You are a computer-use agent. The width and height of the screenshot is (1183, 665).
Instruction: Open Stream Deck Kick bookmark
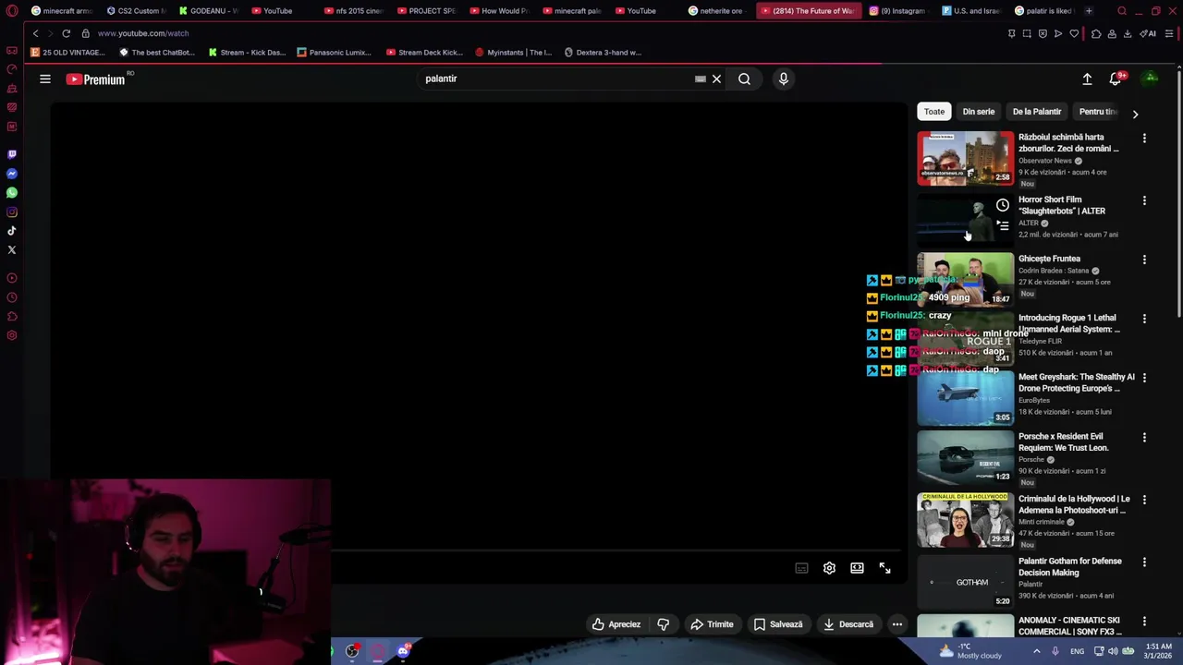[x=424, y=53]
